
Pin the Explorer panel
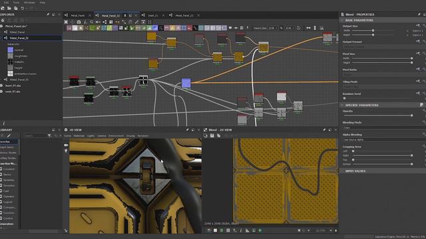[48, 15]
